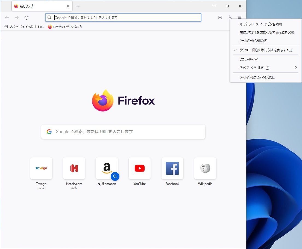Viewport: 302px width, 249px height.
Task: Open the Wikipedia shortcut tile
Action: [205, 168]
